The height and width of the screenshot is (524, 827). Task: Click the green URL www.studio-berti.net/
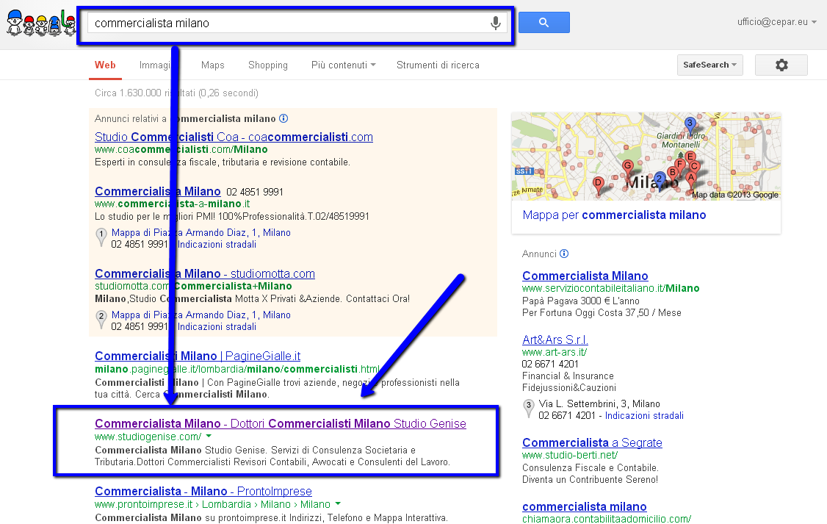tap(570, 455)
